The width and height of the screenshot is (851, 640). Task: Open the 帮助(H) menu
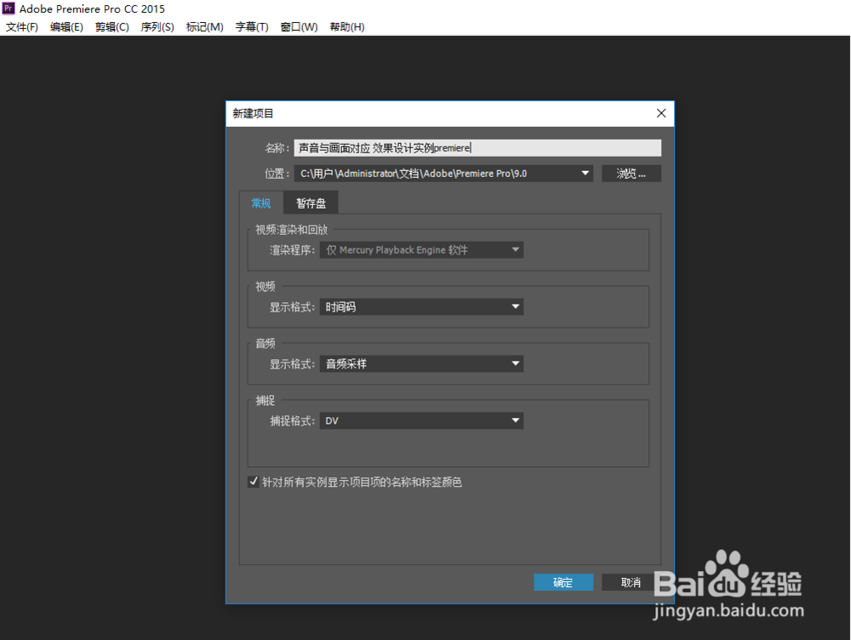[x=347, y=26]
